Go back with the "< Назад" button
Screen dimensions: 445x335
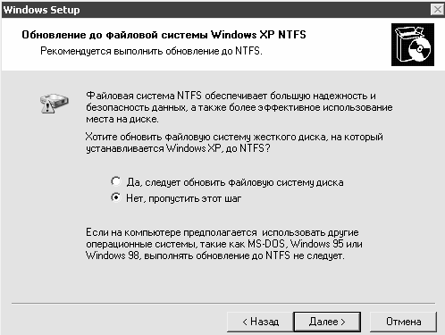pos(260,322)
